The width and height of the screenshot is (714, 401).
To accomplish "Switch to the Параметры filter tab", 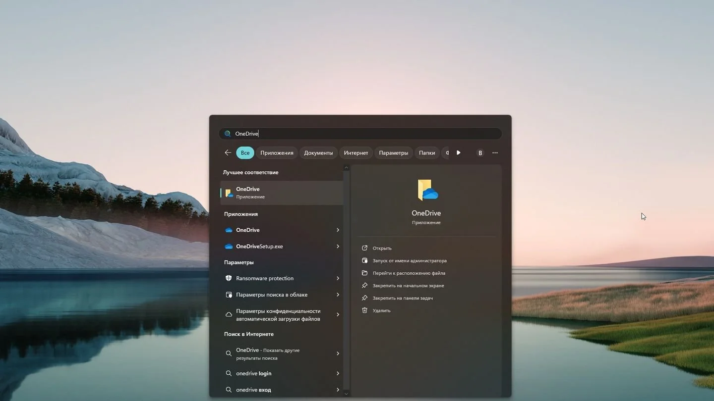I will 393,152.
